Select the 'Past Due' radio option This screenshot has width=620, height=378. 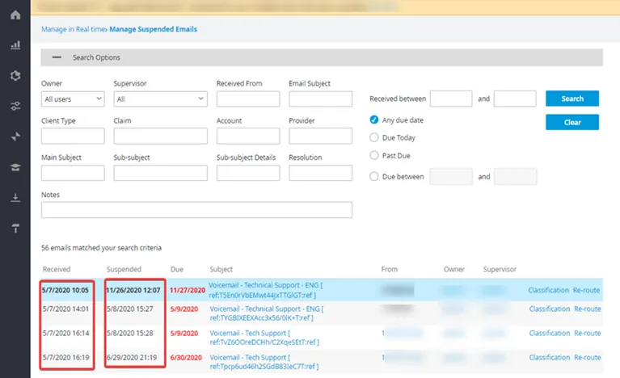coord(373,155)
